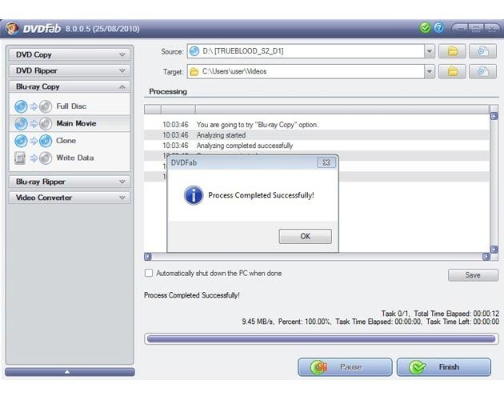
Task: Expand the DVD Ripper section
Action: pos(70,70)
